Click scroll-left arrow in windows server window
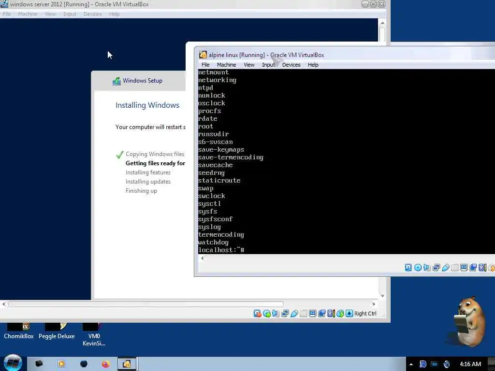Viewport: 495px width, 371px height. (x=3, y=304)
